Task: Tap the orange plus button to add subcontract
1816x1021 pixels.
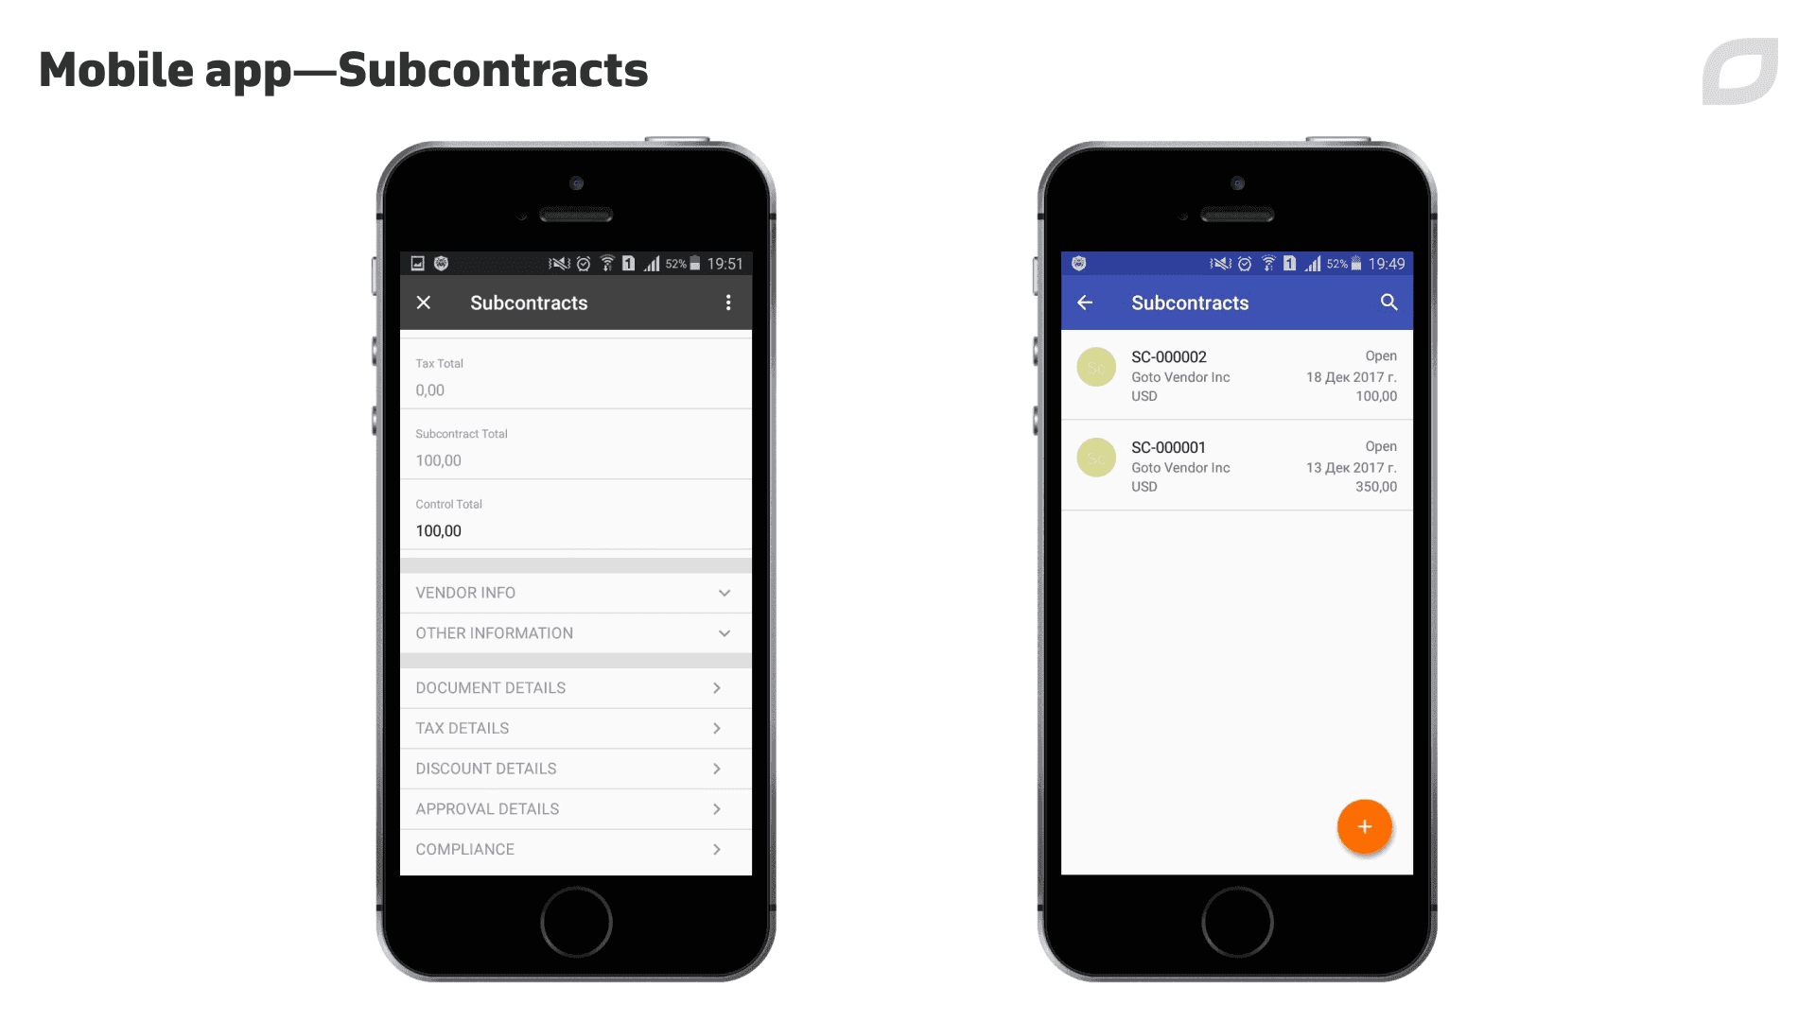Action: 1365,826
